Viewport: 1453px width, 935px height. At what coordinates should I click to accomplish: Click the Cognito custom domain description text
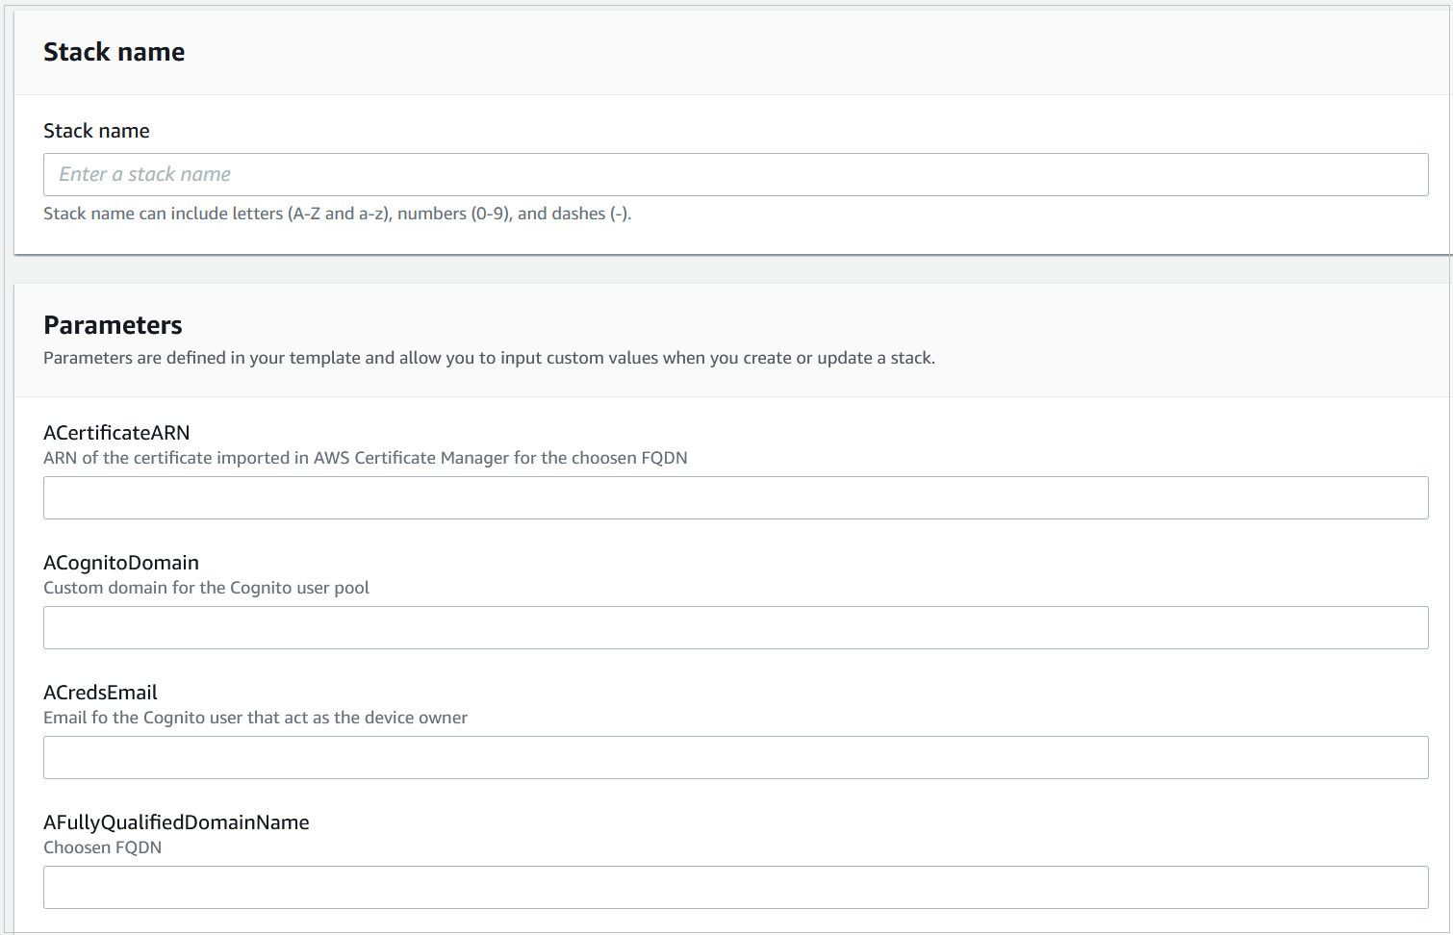tap(206, 588)
